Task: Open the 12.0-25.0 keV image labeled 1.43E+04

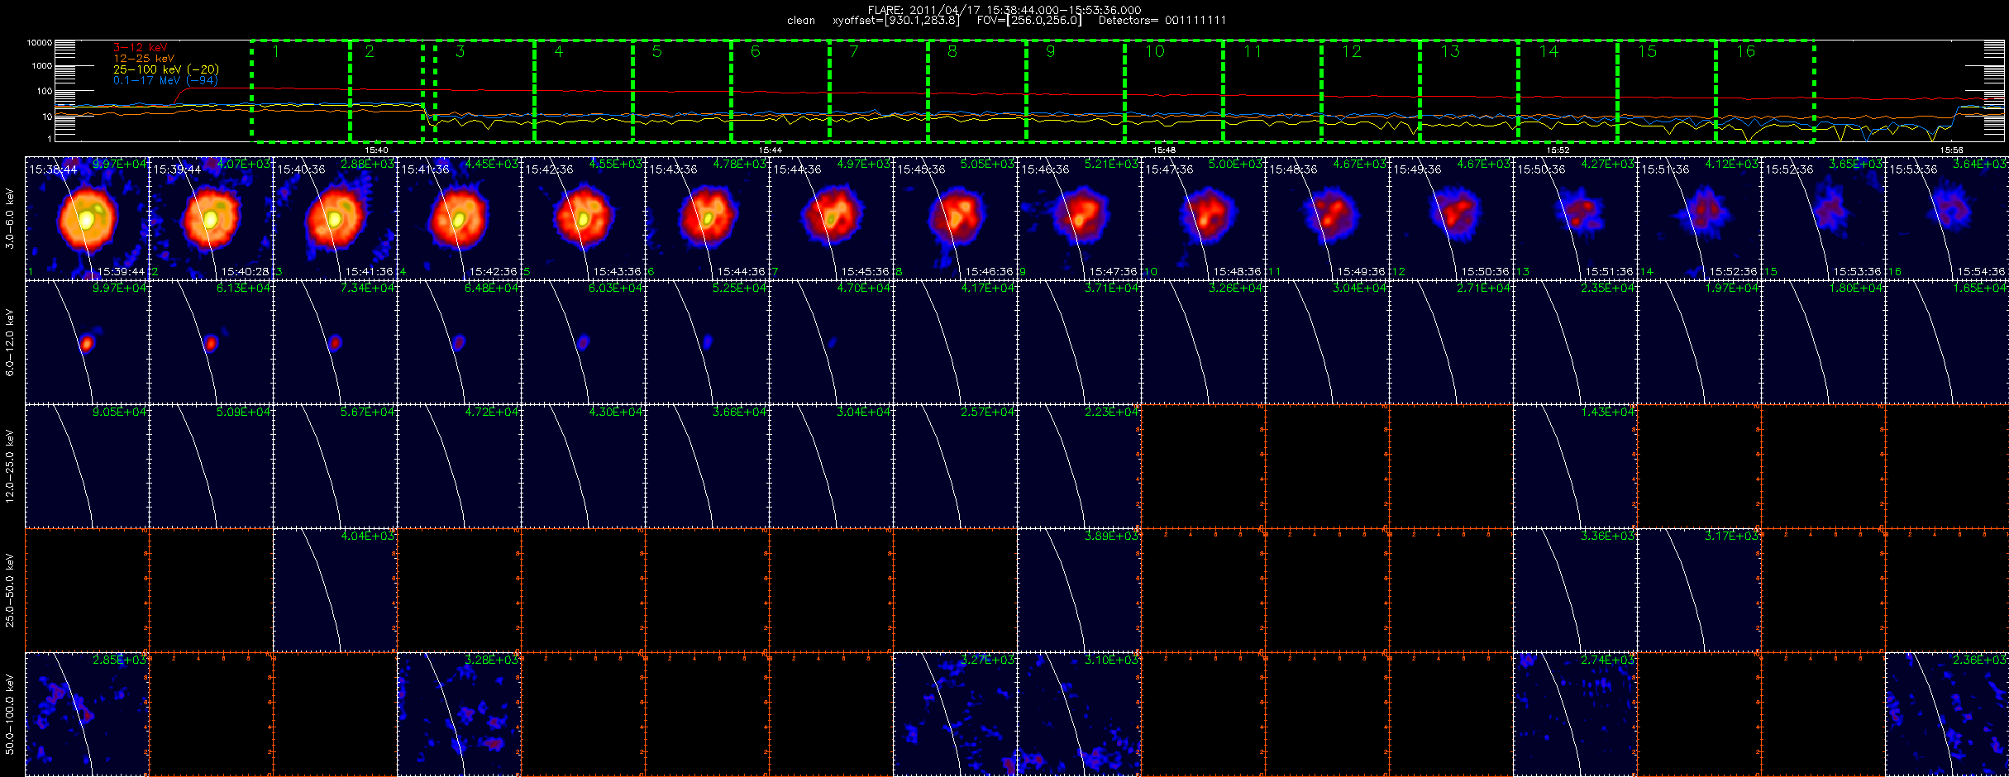Action: tap(1575, 466)
